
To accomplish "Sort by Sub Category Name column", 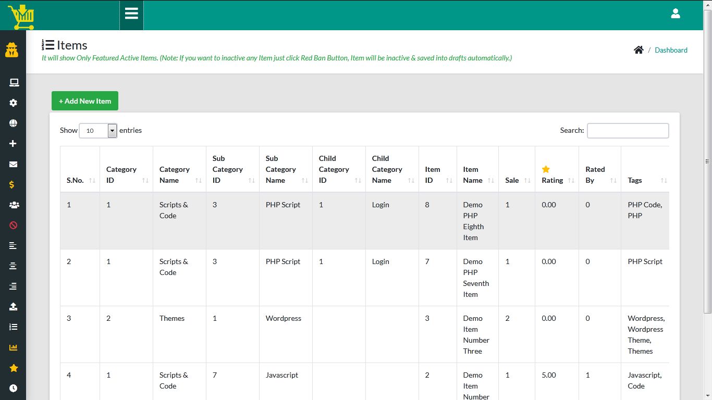I will coord(286,169).
